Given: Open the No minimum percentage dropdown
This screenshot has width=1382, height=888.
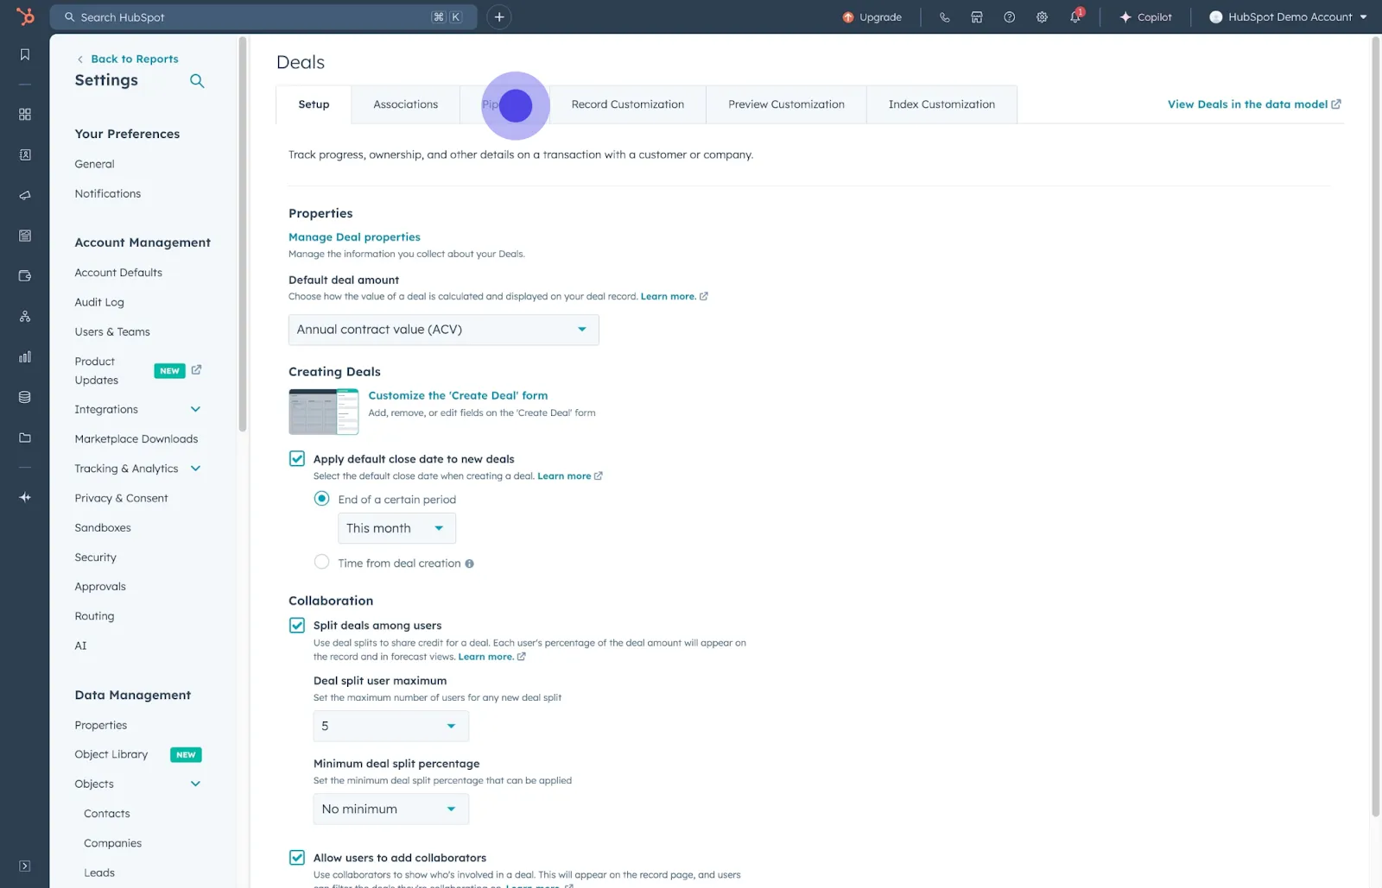Looking at the screenshot, I should click(x=390, y=809).
